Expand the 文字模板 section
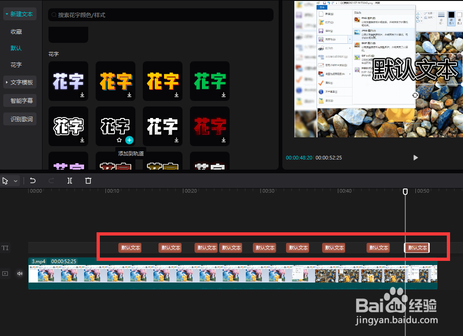This screenshot has height=336, width=463. click(20, 83)
